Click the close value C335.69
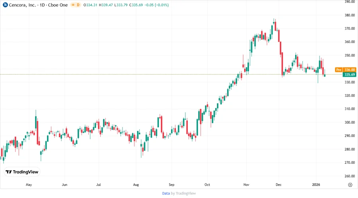The image size is (358, 198). (136, 5)
